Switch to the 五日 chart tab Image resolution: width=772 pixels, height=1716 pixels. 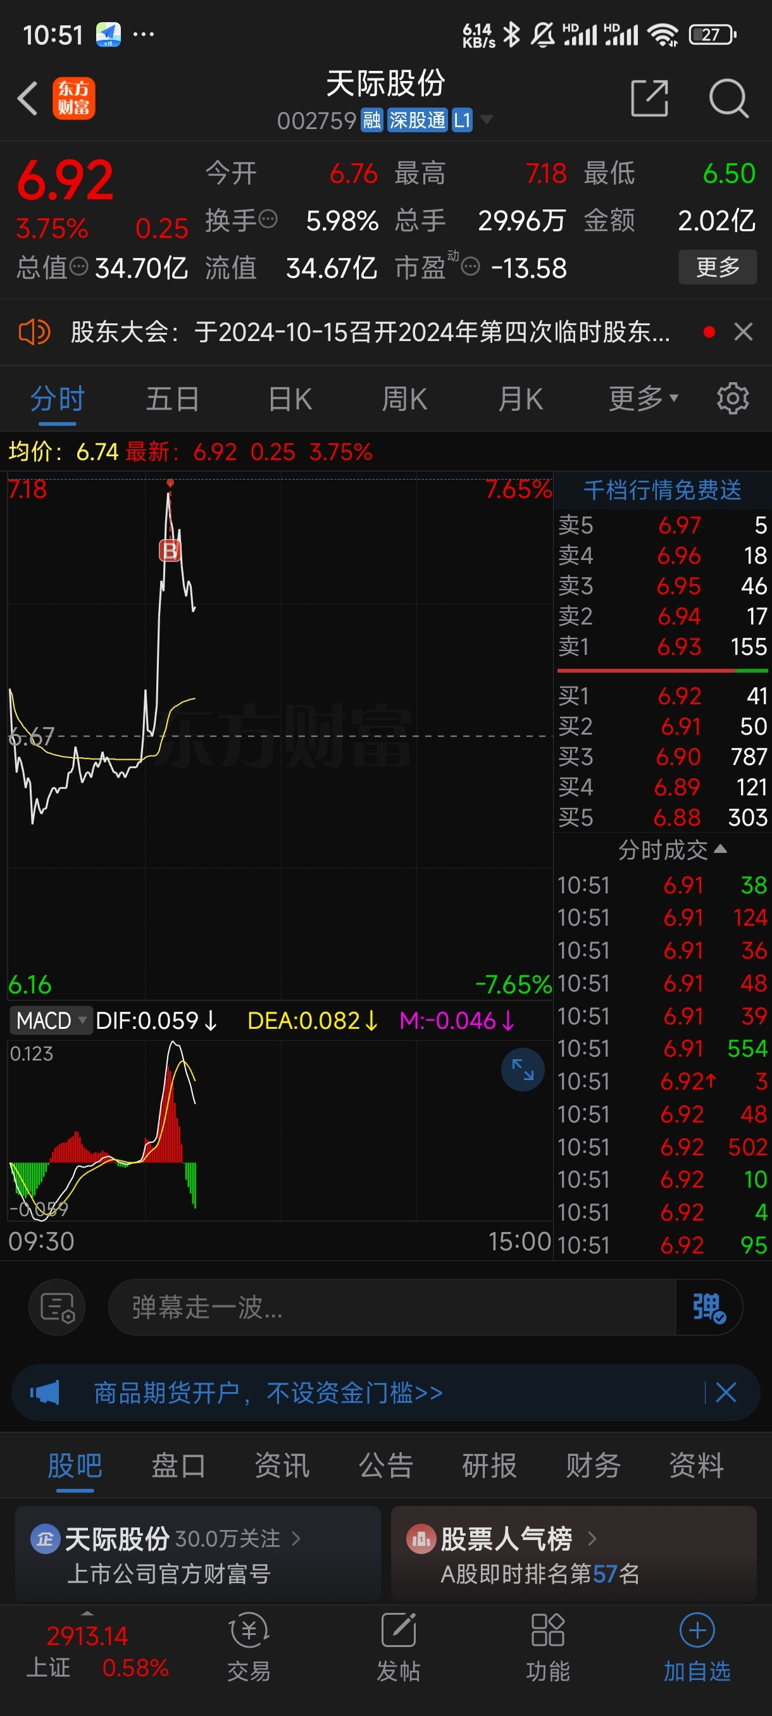(x=173, y=400)
